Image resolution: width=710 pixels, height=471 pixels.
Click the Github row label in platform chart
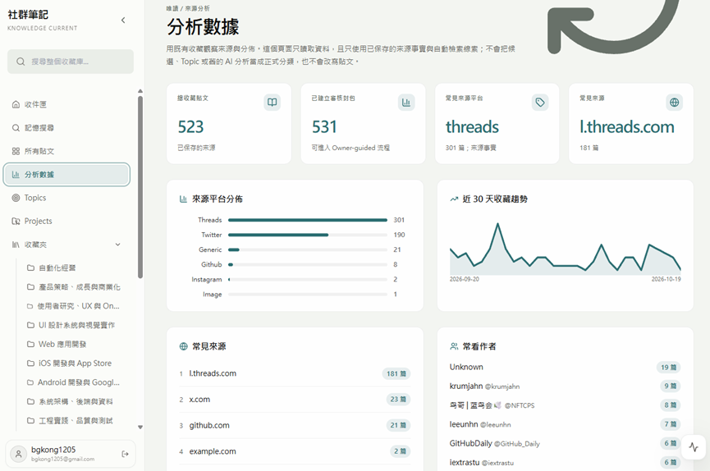coord(212,264)
